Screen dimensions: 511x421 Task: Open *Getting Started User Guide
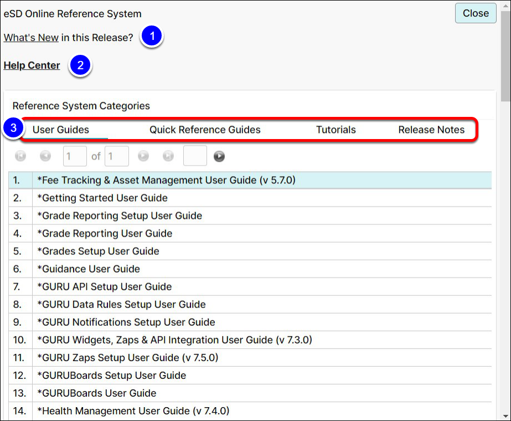tap(250, 198)
